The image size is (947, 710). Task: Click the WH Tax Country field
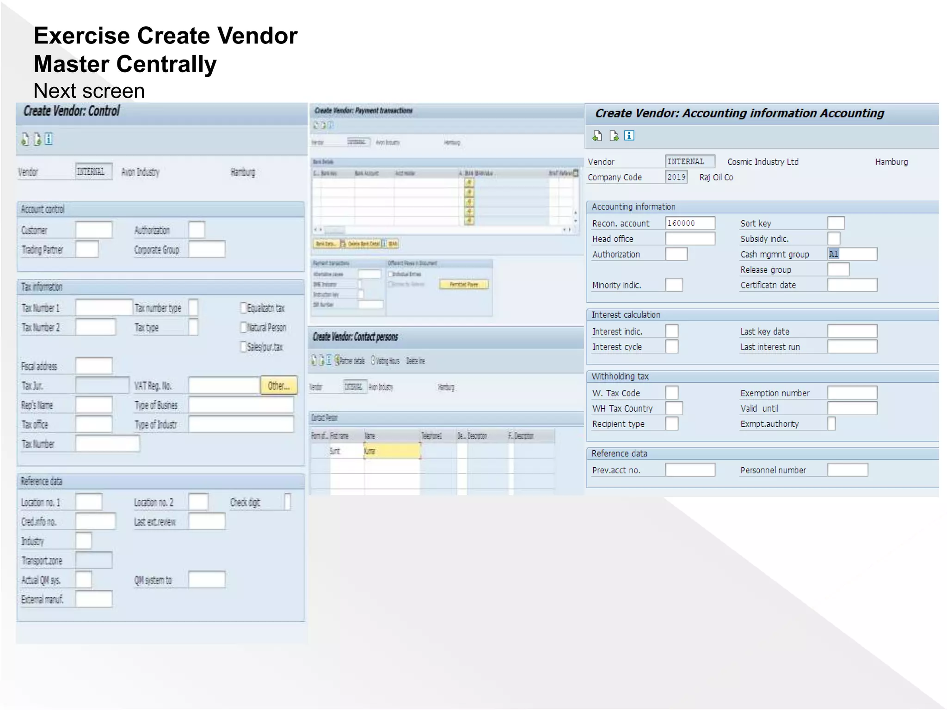tap(674, 408)
